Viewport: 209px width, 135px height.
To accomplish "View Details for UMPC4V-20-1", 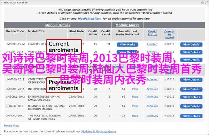I will pyautogui.click(x=191, y=116).
